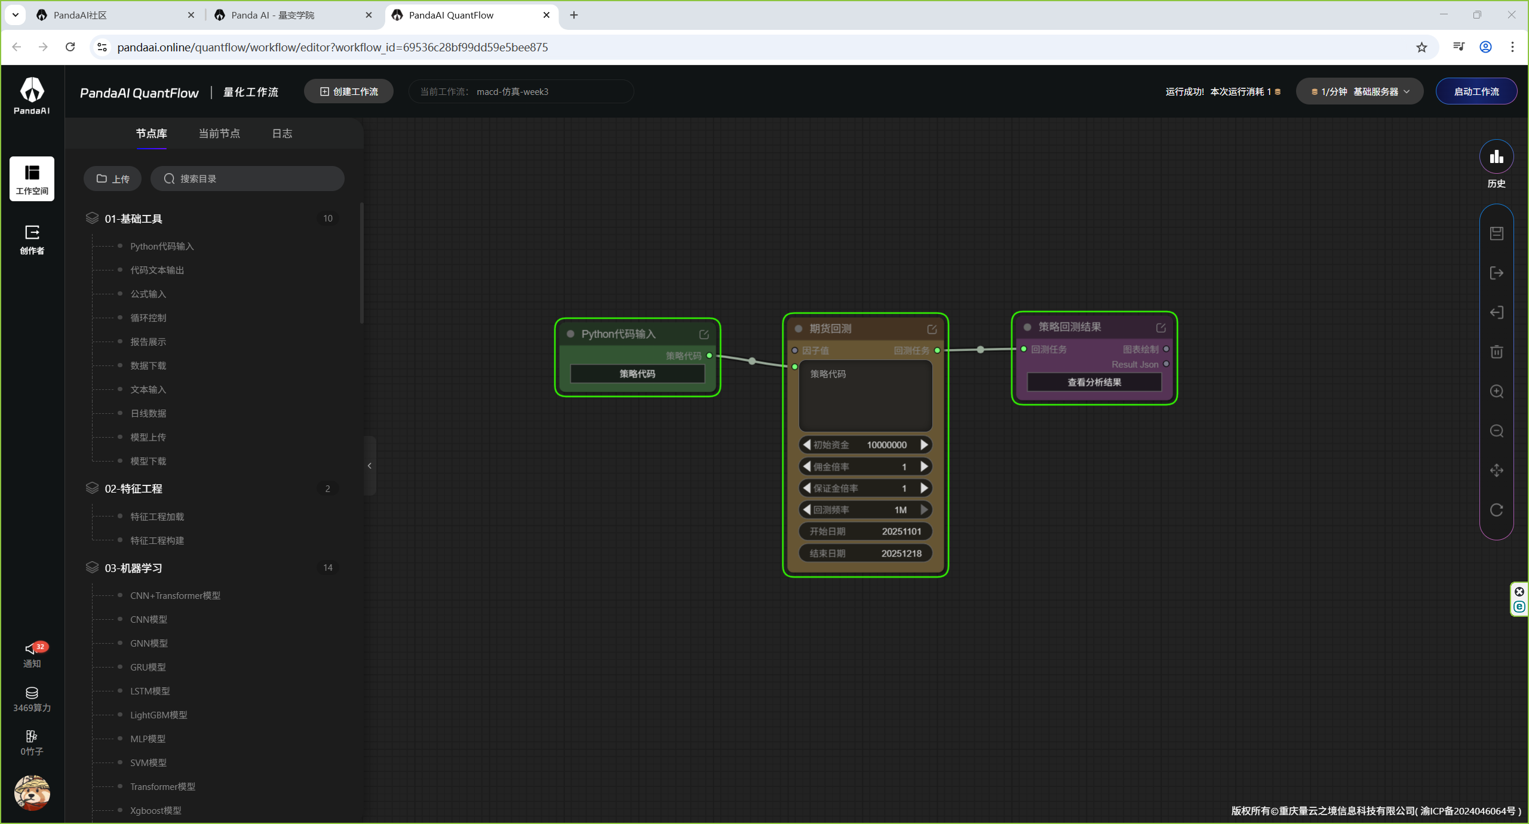
Task: Open a new browser tab
Action: pyautogui.click(x=574, y=15)
